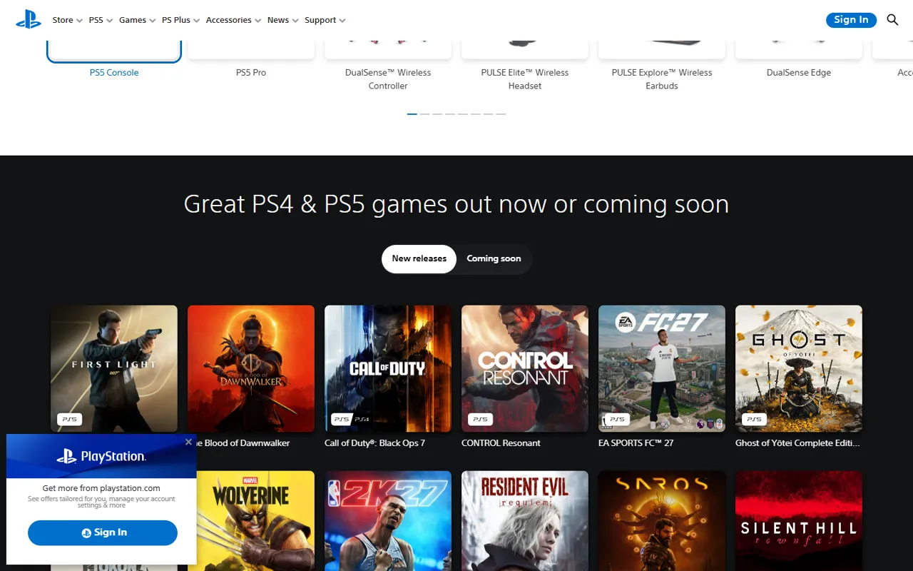This screenshot has height=571, width=913.
Task: Click Sign In in the popup
Action: point(103,532)
